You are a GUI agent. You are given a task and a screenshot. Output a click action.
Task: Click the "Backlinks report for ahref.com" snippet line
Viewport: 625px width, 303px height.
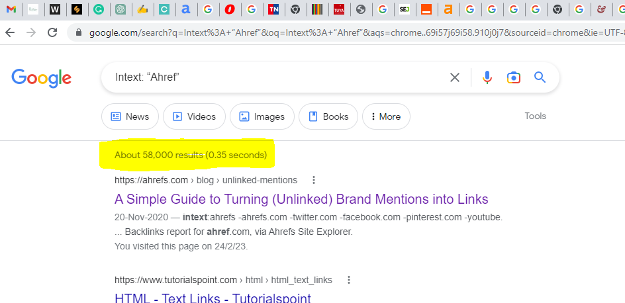(x=234, y=232)
